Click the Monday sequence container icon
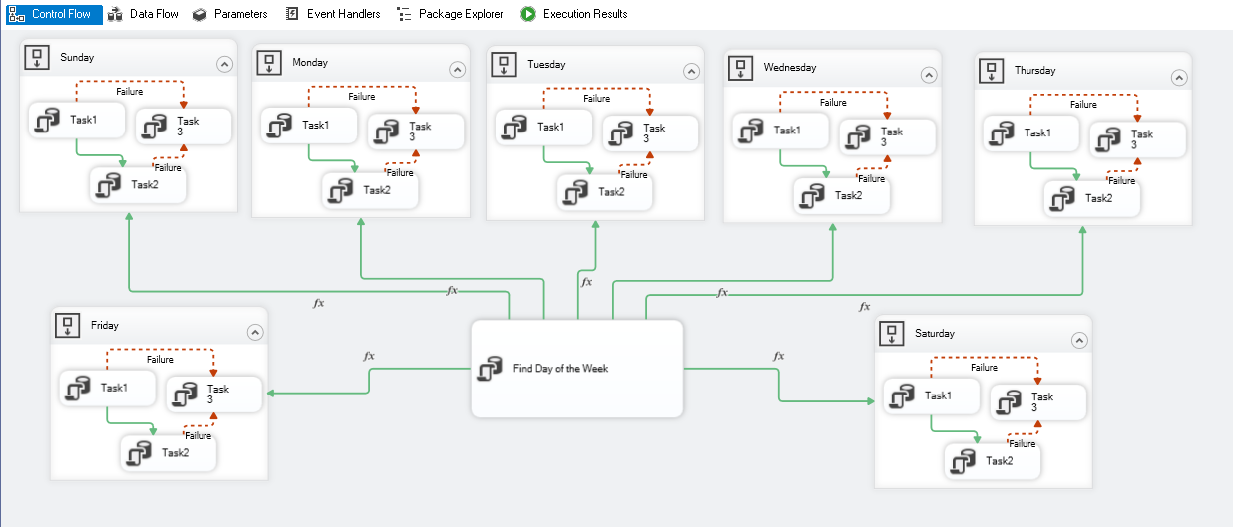This screenshot has height=527, width=1233. coord(270,63)
